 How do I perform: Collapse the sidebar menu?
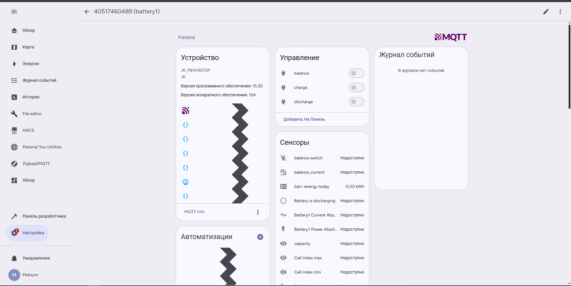[14, 12]
